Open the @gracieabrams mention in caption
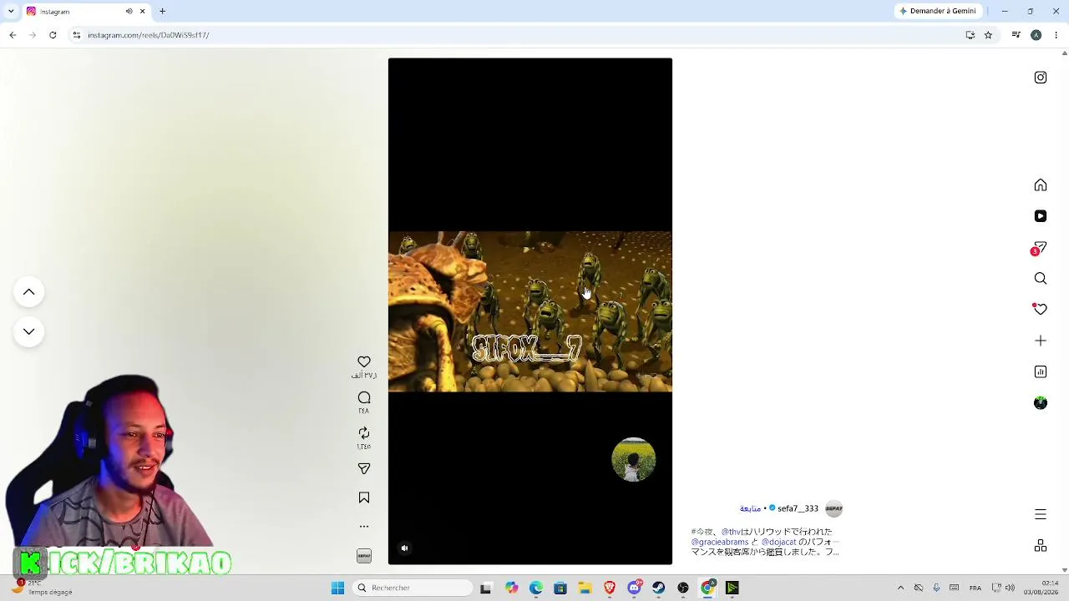The image size is (1069, 601). (720, 542)
